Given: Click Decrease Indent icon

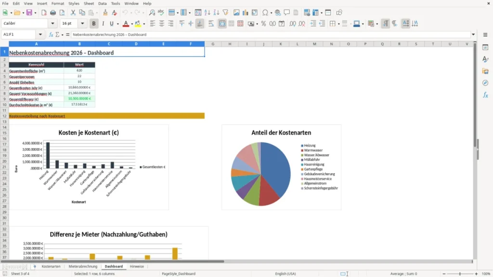Looking at the screenshot, I should click(x=322, y=24).
